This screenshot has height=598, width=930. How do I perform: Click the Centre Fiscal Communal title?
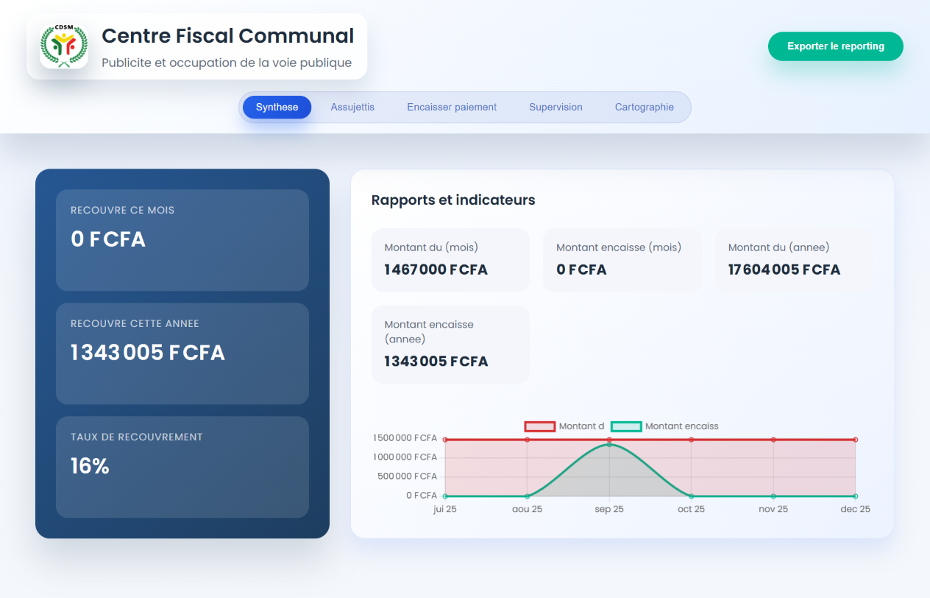tap(227, 35)
